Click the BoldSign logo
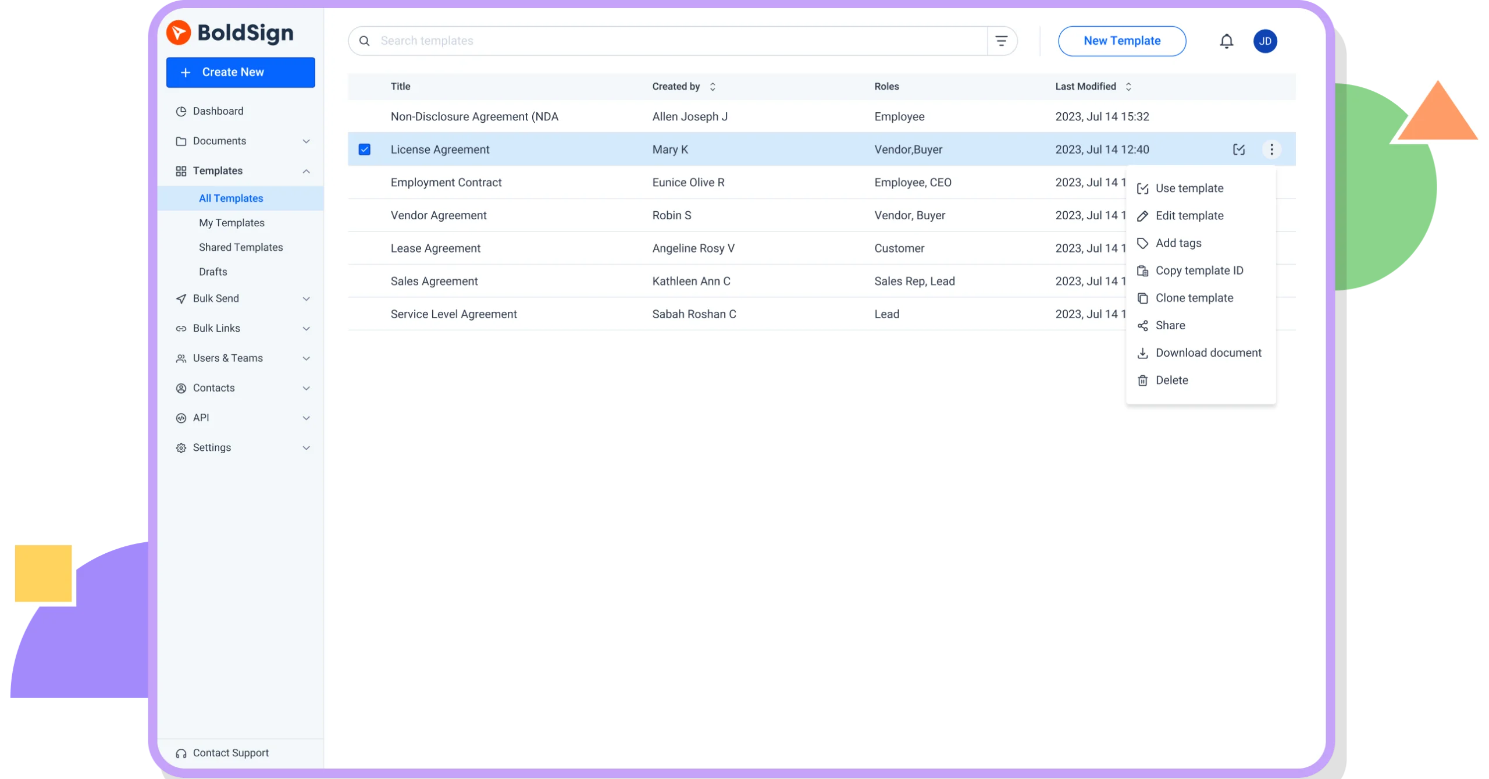The height and width of the screenshot is (779, 1489). pyautogui.click(x=230, y=32)
